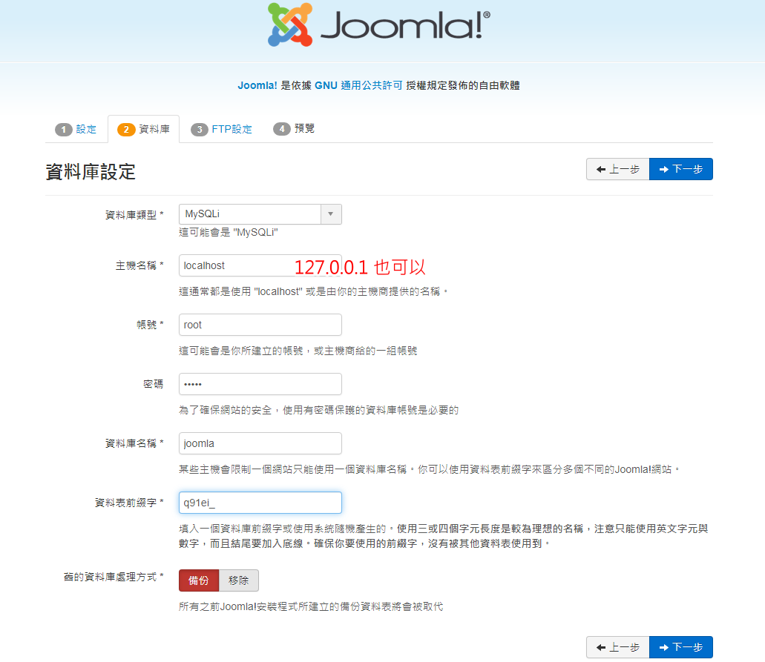Click the Joomla! logo at top
The width and height of the screenshot is (765, 662).
(x=378, y=26)
